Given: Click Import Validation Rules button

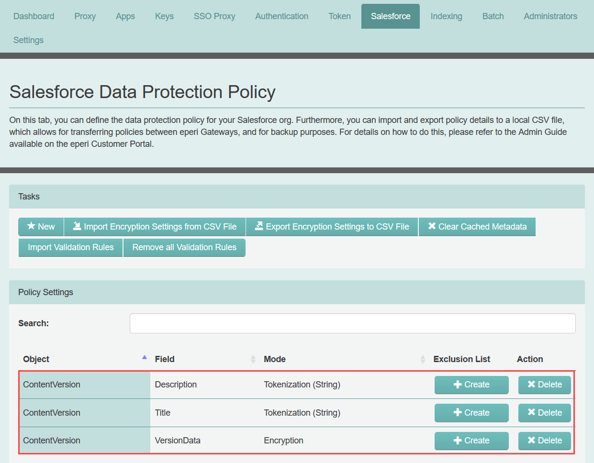Looking at the screenshot, I should point(71,247).
